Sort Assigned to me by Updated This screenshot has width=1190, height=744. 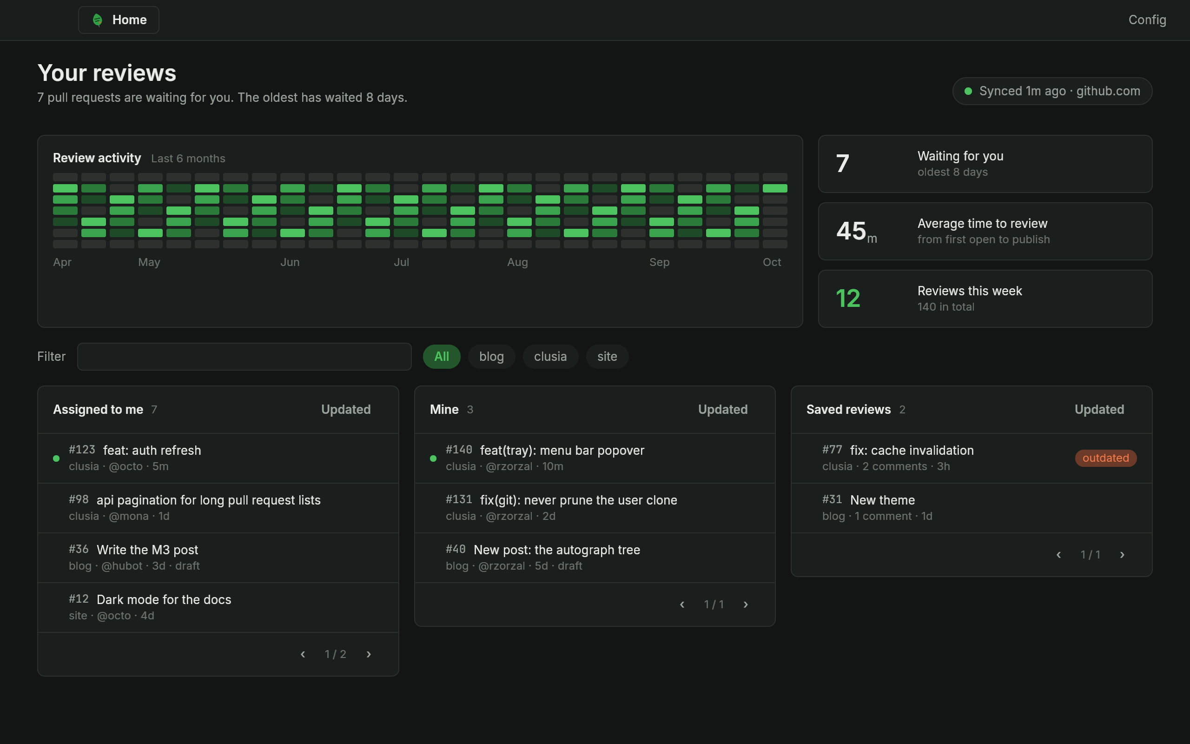(346, 409)
